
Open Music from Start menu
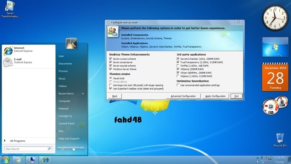click(x=62, y=79)
